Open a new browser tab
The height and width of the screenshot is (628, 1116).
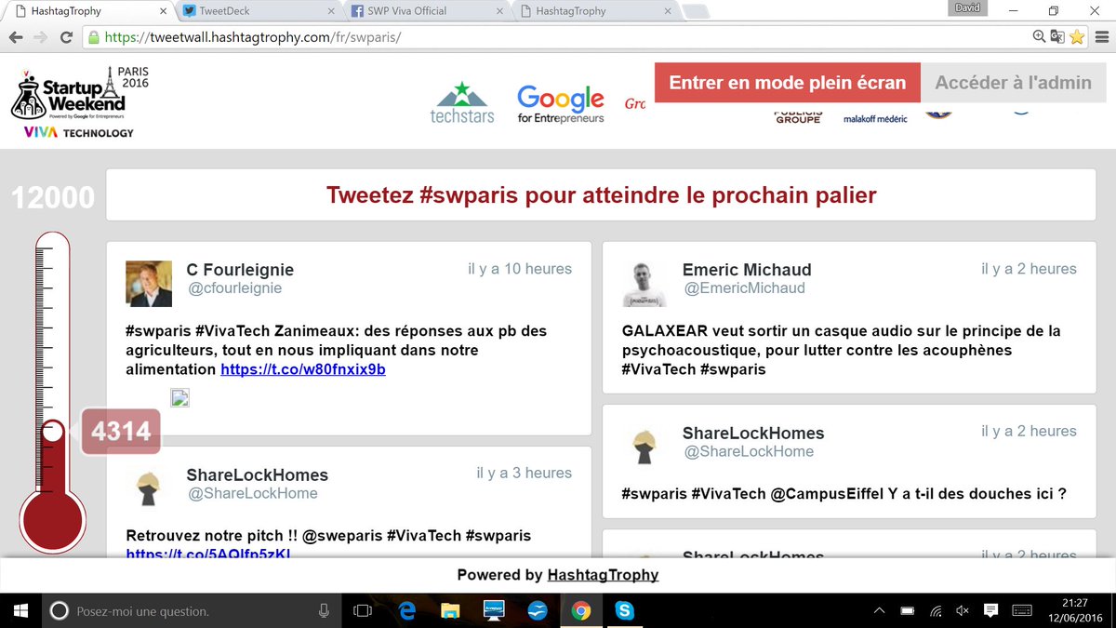tap(695, 11)
